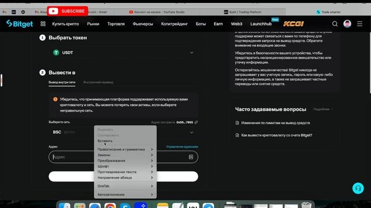371x208 pixels.
Task: Click the USDT token icon
Action: point(56,53)
